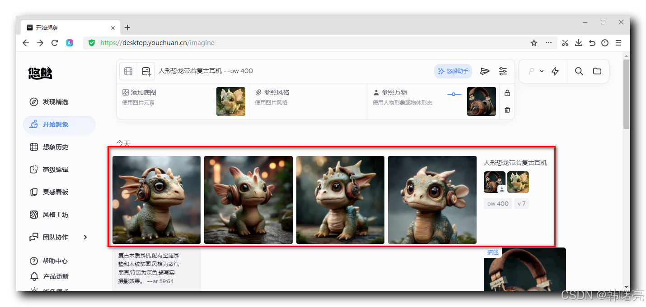Click the 描述 label on headphone image
The image size is (646, 307).
tap(493, 252)
